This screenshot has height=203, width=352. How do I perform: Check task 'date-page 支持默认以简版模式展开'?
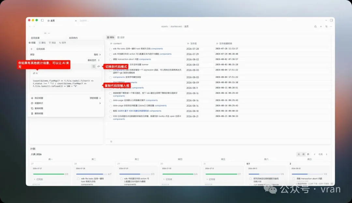[110, 101]
